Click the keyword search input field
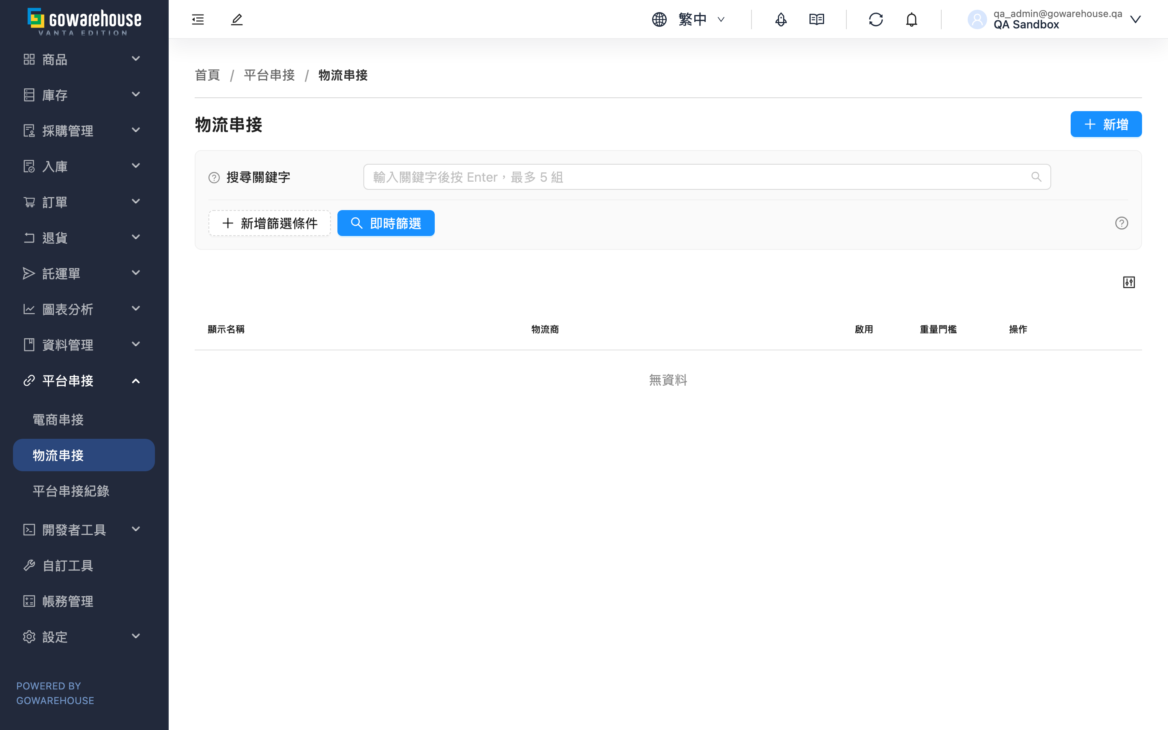 tap(706, 177)
